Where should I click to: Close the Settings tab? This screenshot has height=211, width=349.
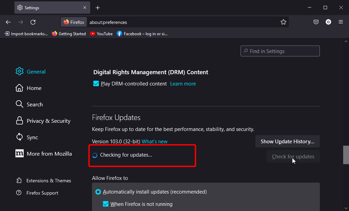coord(85,8)
